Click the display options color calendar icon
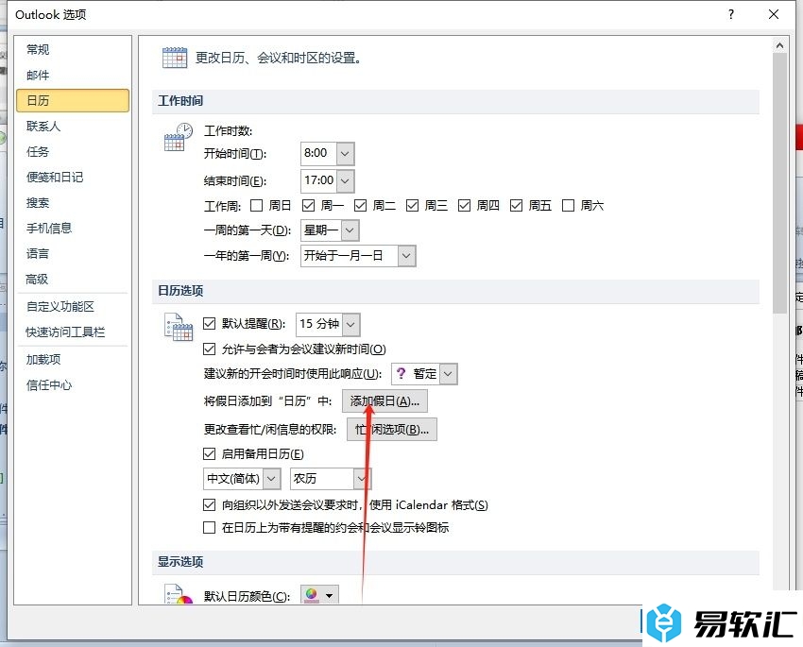The height and width of the screenshot is (647, 803). tap(179, 595)
